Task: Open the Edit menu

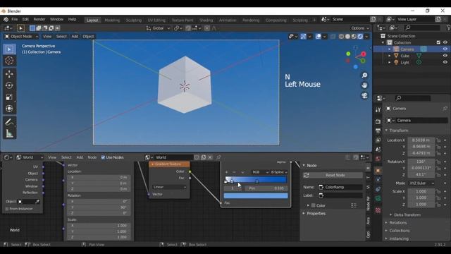Action: coord(25,19)
